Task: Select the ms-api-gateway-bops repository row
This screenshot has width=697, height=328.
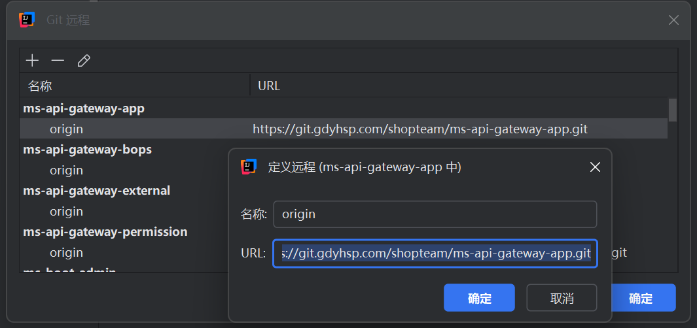Action: pos(87,150)
